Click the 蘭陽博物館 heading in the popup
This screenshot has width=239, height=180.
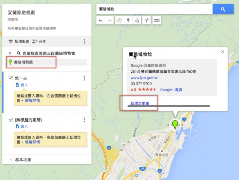click(140, 54)
